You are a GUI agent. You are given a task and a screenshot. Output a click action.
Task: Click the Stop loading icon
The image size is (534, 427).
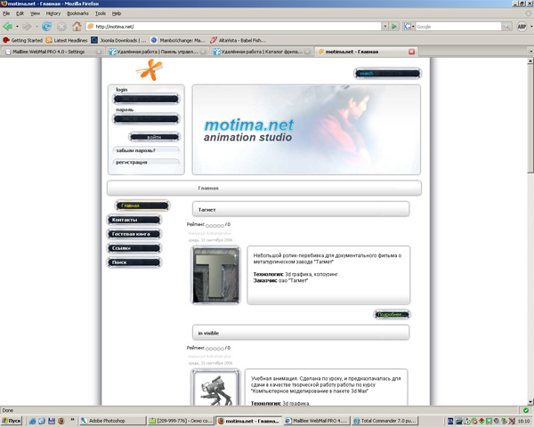pyautogui.click(x=61, y=27)
